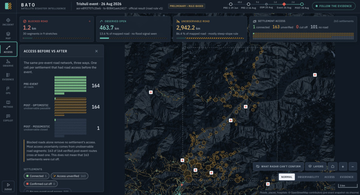Screen dimensions: 360x195
Task: Click the "1 connected" count
Action: point(261,27)
